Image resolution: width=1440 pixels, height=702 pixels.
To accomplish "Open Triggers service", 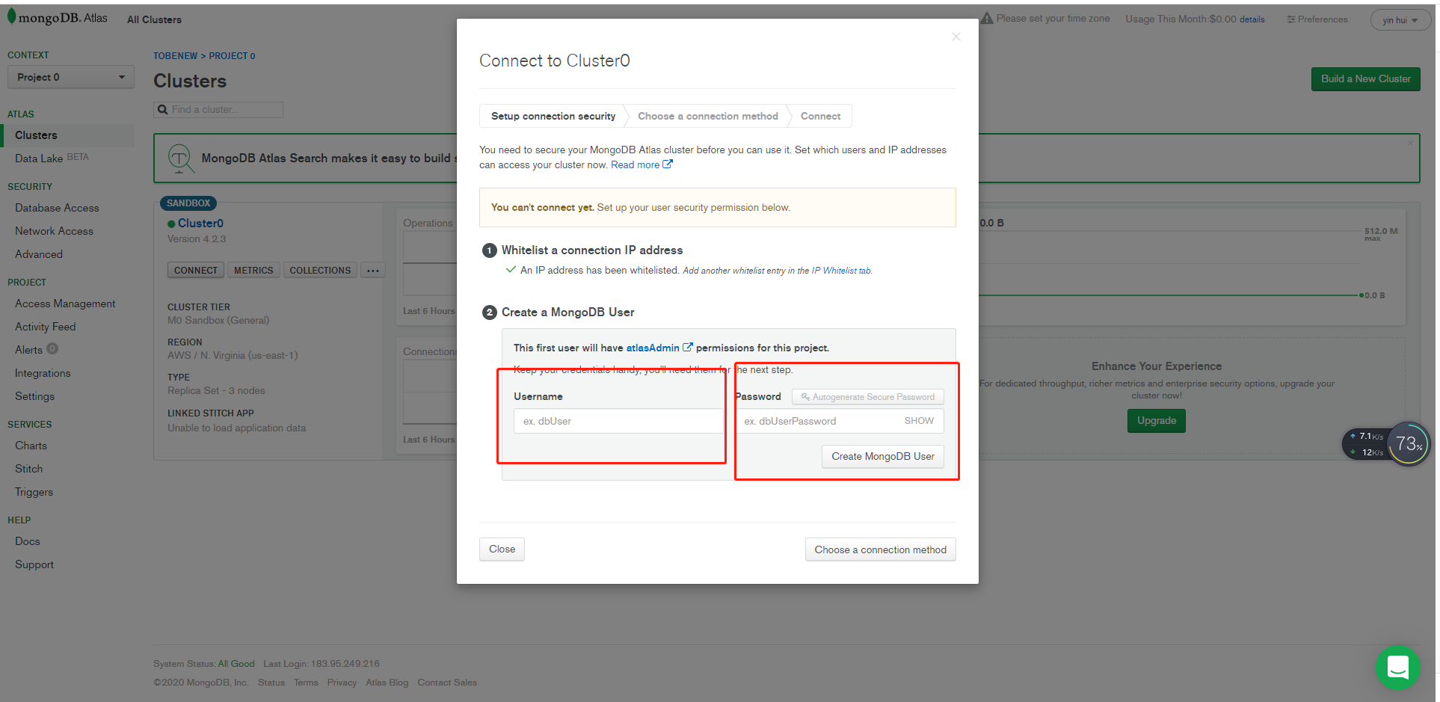I will 34,492.
